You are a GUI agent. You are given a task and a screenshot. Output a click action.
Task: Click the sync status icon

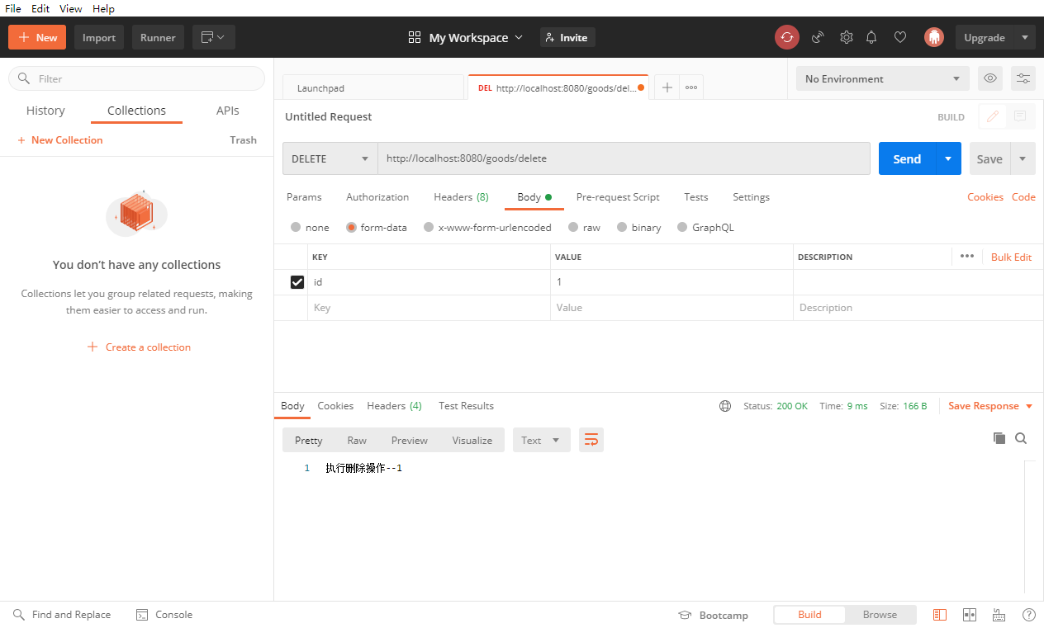coord(787,37)
